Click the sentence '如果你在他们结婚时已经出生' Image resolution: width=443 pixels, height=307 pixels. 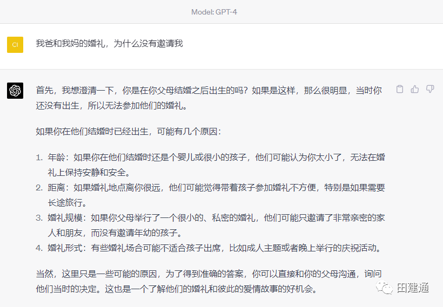point(129,132)
